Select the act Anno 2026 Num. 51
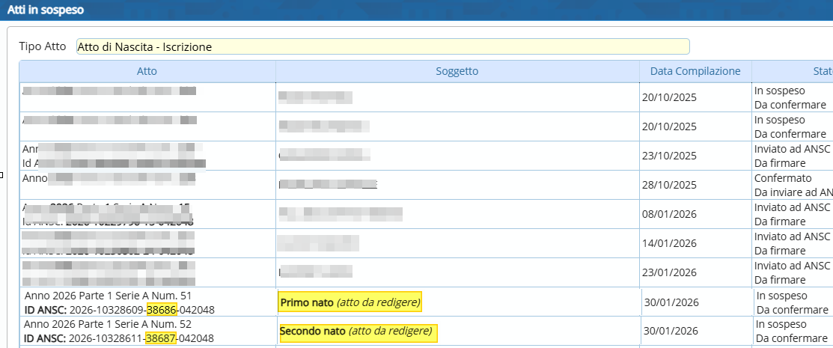Image resolution: width=833 pixels, height=348 pixels. coord(109,295)
